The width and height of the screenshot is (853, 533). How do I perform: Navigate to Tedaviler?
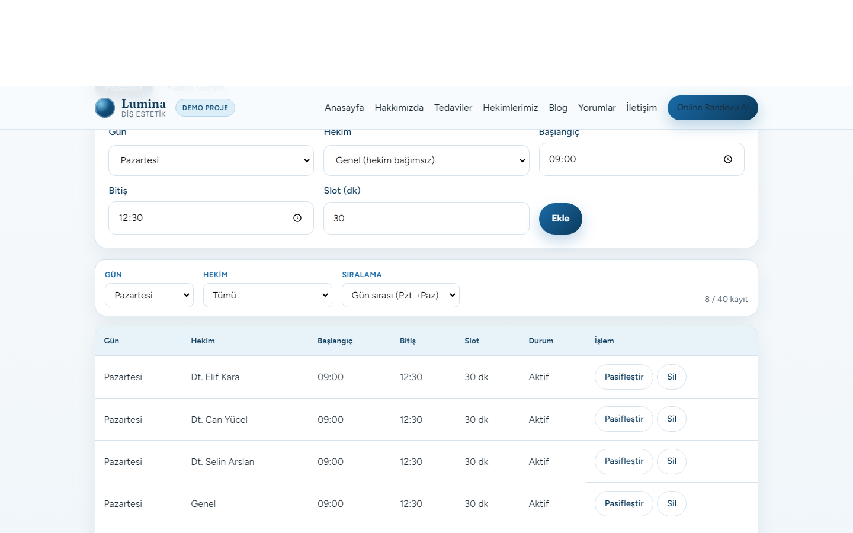point(453,108)
